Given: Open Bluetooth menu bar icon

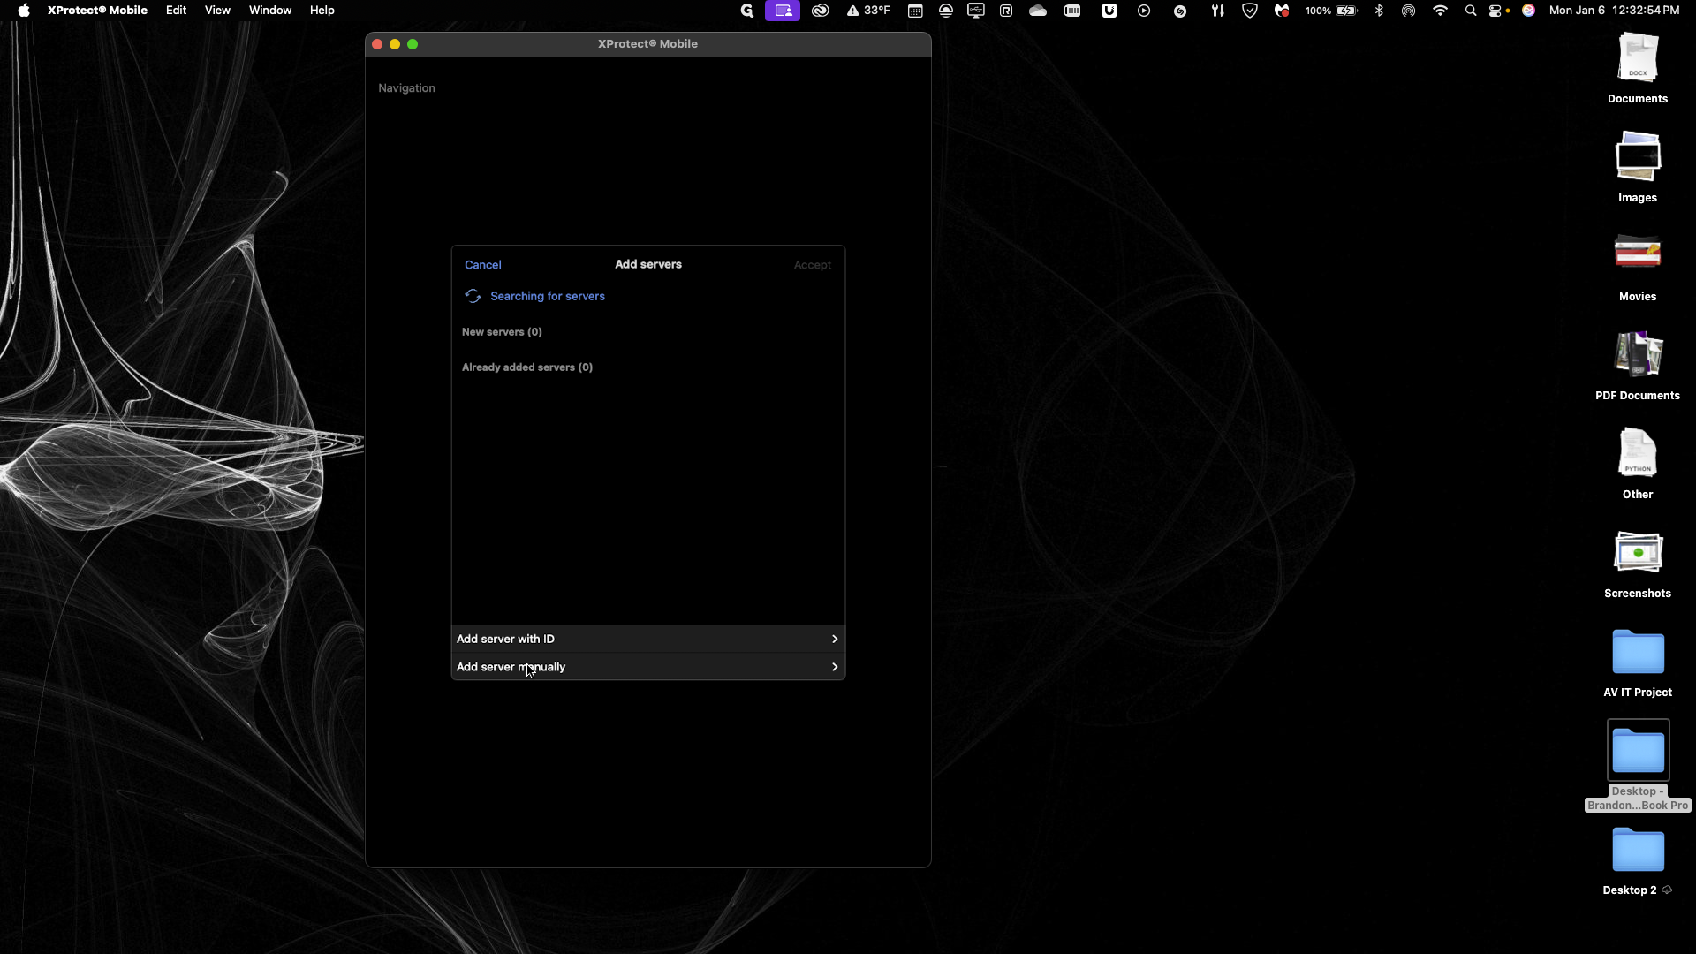Looking at the screenshot, I should click(x=1379, y=11).
